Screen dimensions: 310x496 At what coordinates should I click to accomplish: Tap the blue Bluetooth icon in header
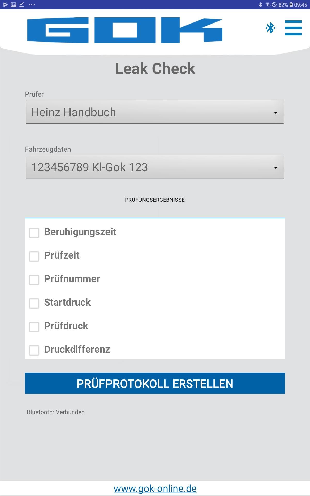(270, 28)
